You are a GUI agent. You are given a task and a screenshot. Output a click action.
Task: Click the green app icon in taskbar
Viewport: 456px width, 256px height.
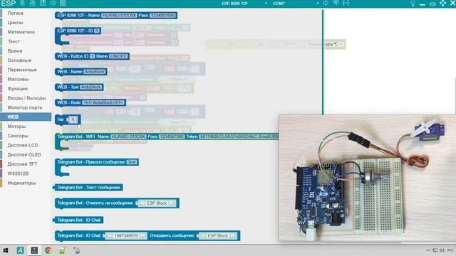click(62, 250)
